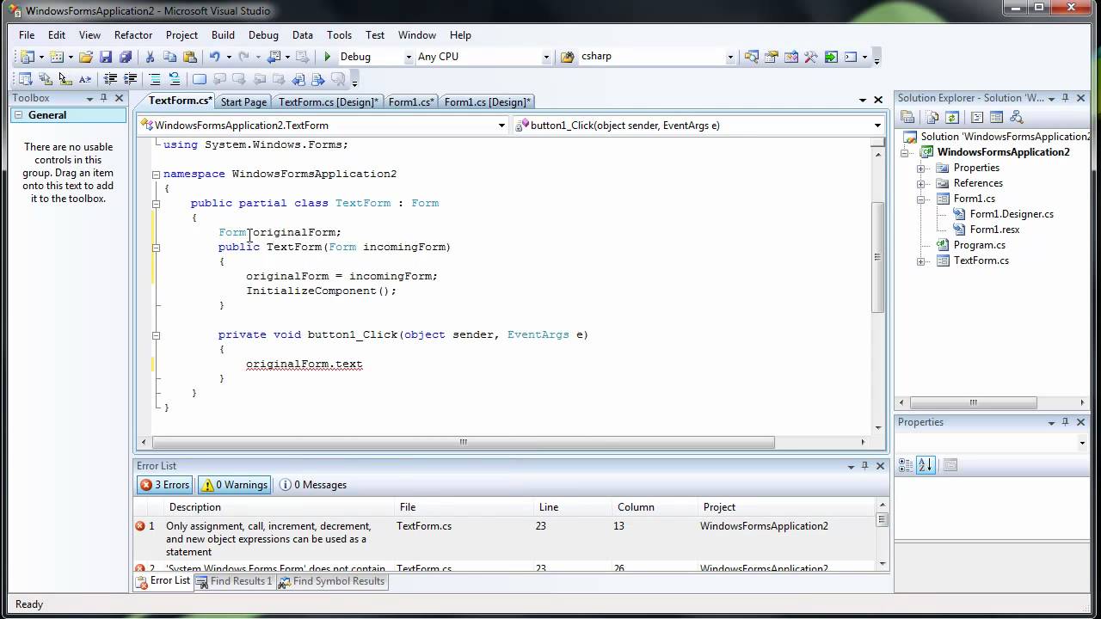Click the Alphabetical sort icon in Properties

926,465
